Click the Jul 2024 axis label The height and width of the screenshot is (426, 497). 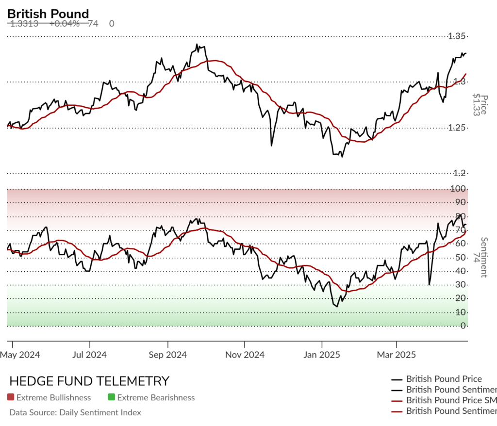click(x=89, y=355)
